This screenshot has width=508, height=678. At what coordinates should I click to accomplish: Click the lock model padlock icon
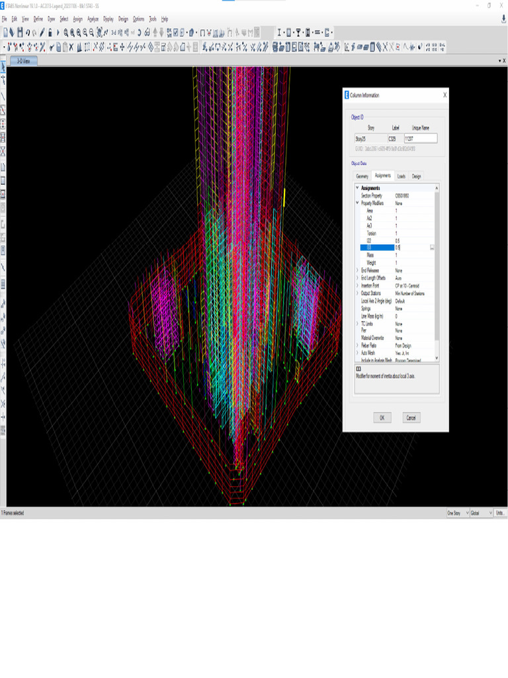[50, 32]
